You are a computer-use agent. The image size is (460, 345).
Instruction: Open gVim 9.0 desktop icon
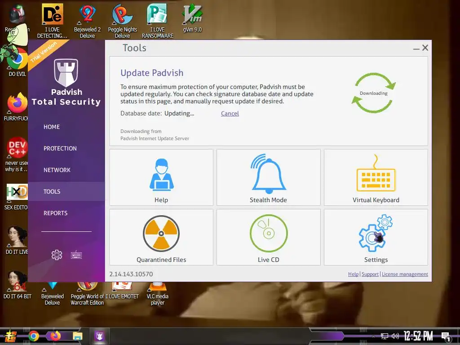point(192,18)
